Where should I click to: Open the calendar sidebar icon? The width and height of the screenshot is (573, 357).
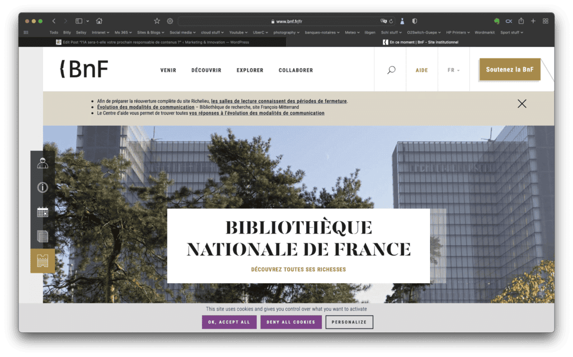(43, 212)
